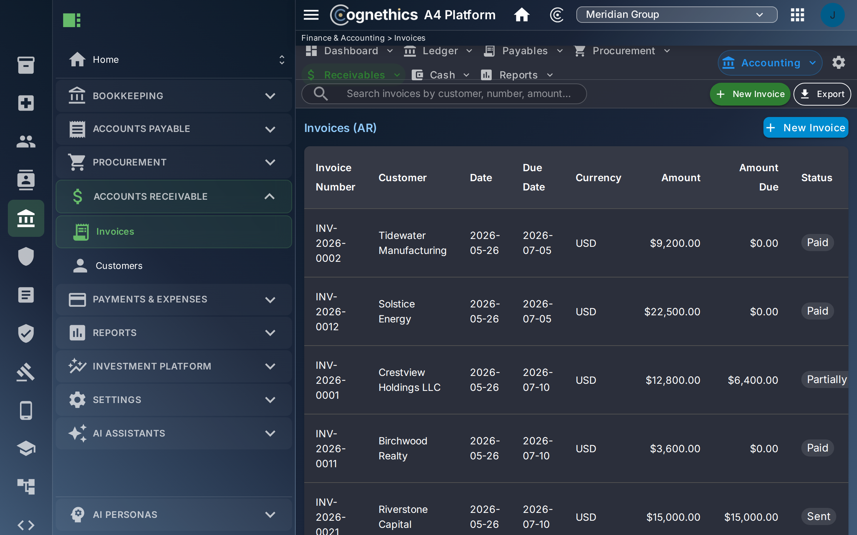The height and width of the screenshot is (535, 857).
Task: Open the Accounting module dropdown
Action: [770, 63]
